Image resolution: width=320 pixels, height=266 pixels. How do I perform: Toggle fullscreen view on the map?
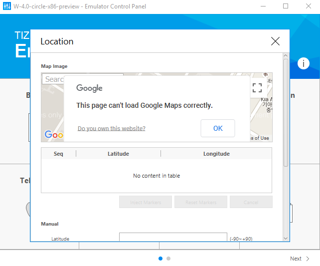(257, 88)
